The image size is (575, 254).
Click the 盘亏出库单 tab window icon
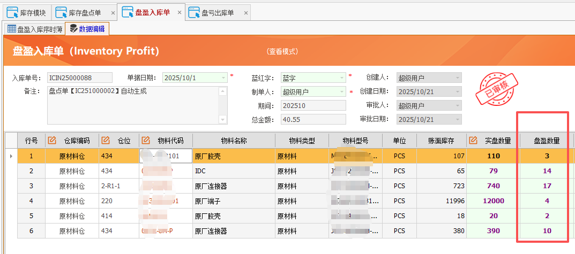click(194, 12)
